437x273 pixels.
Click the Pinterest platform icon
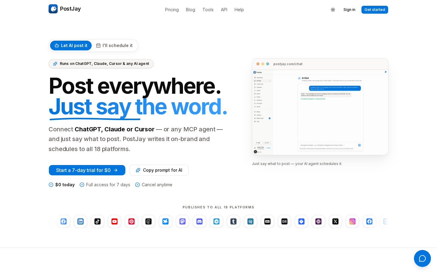(131, 221)
